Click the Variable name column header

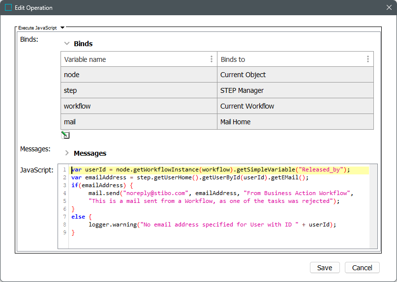tap(133, 59)
